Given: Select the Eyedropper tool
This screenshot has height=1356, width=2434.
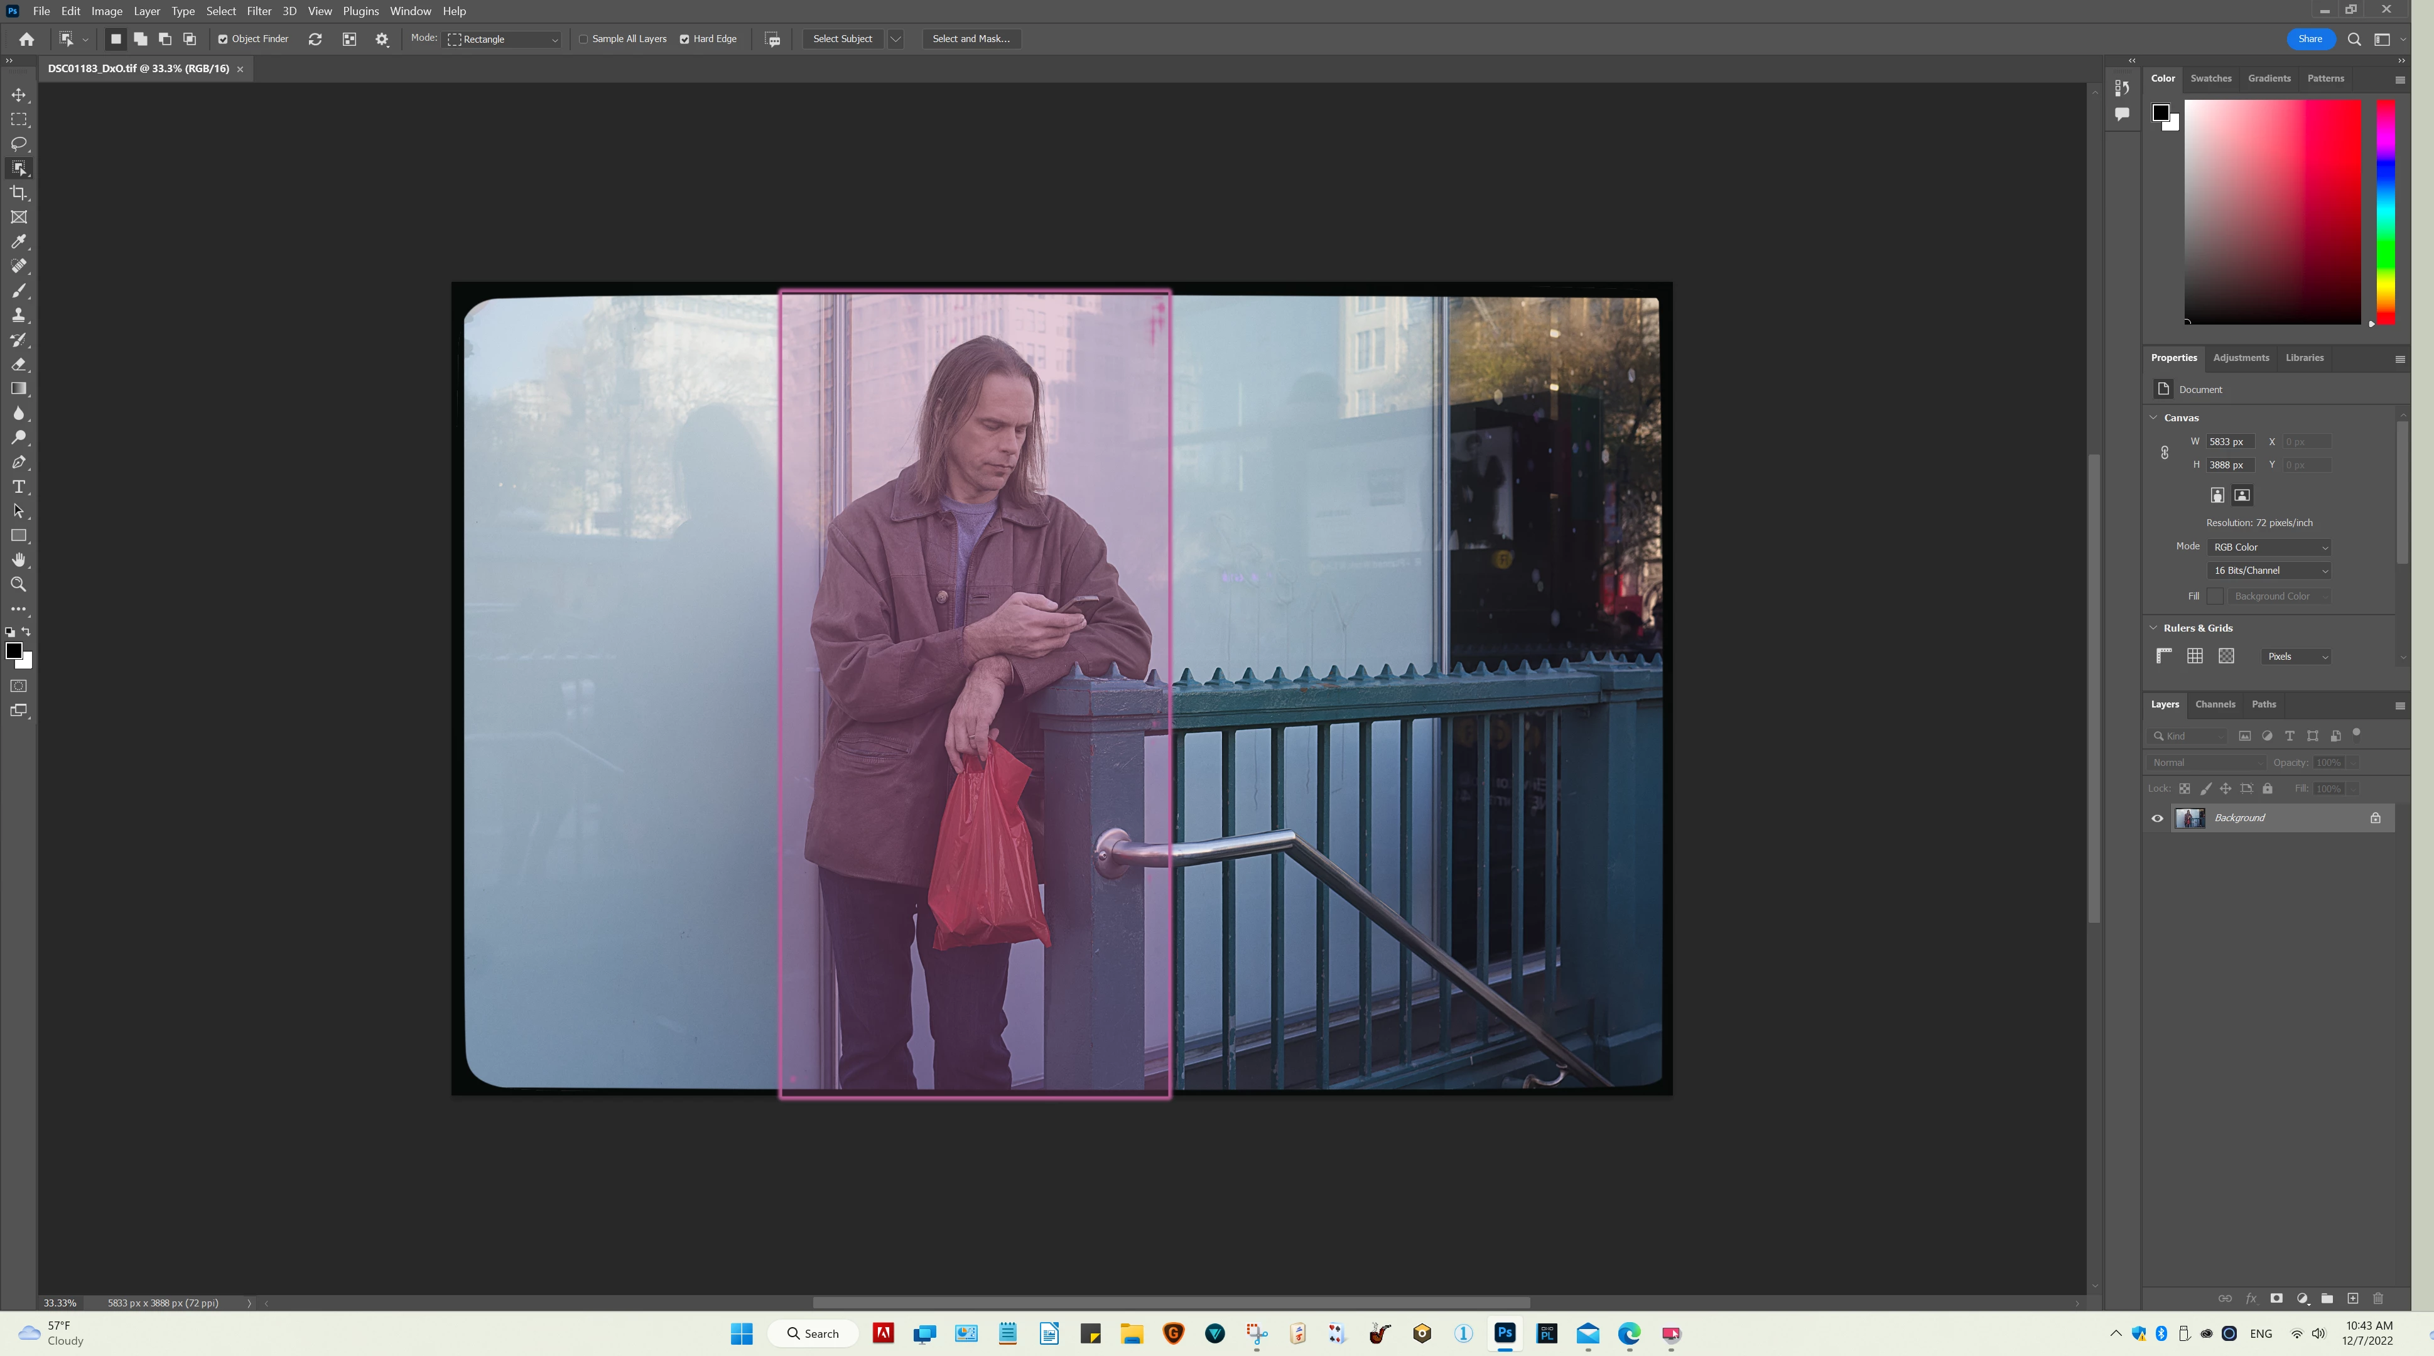Looking at the screenshot, I should [18, 242].
